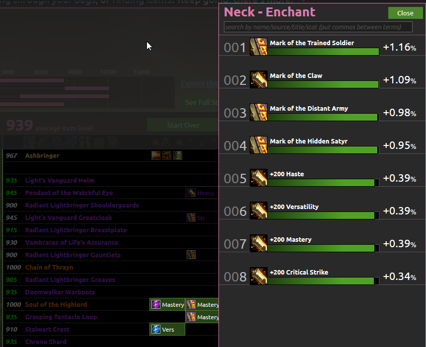Click the +200 Critical Strike enchant icon
The height and width of the screenshot is (347, 426).
point(258,276)
